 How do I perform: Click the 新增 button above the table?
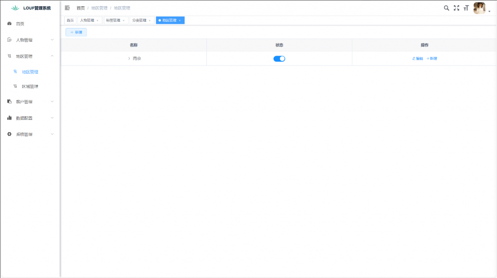point(76,32)
